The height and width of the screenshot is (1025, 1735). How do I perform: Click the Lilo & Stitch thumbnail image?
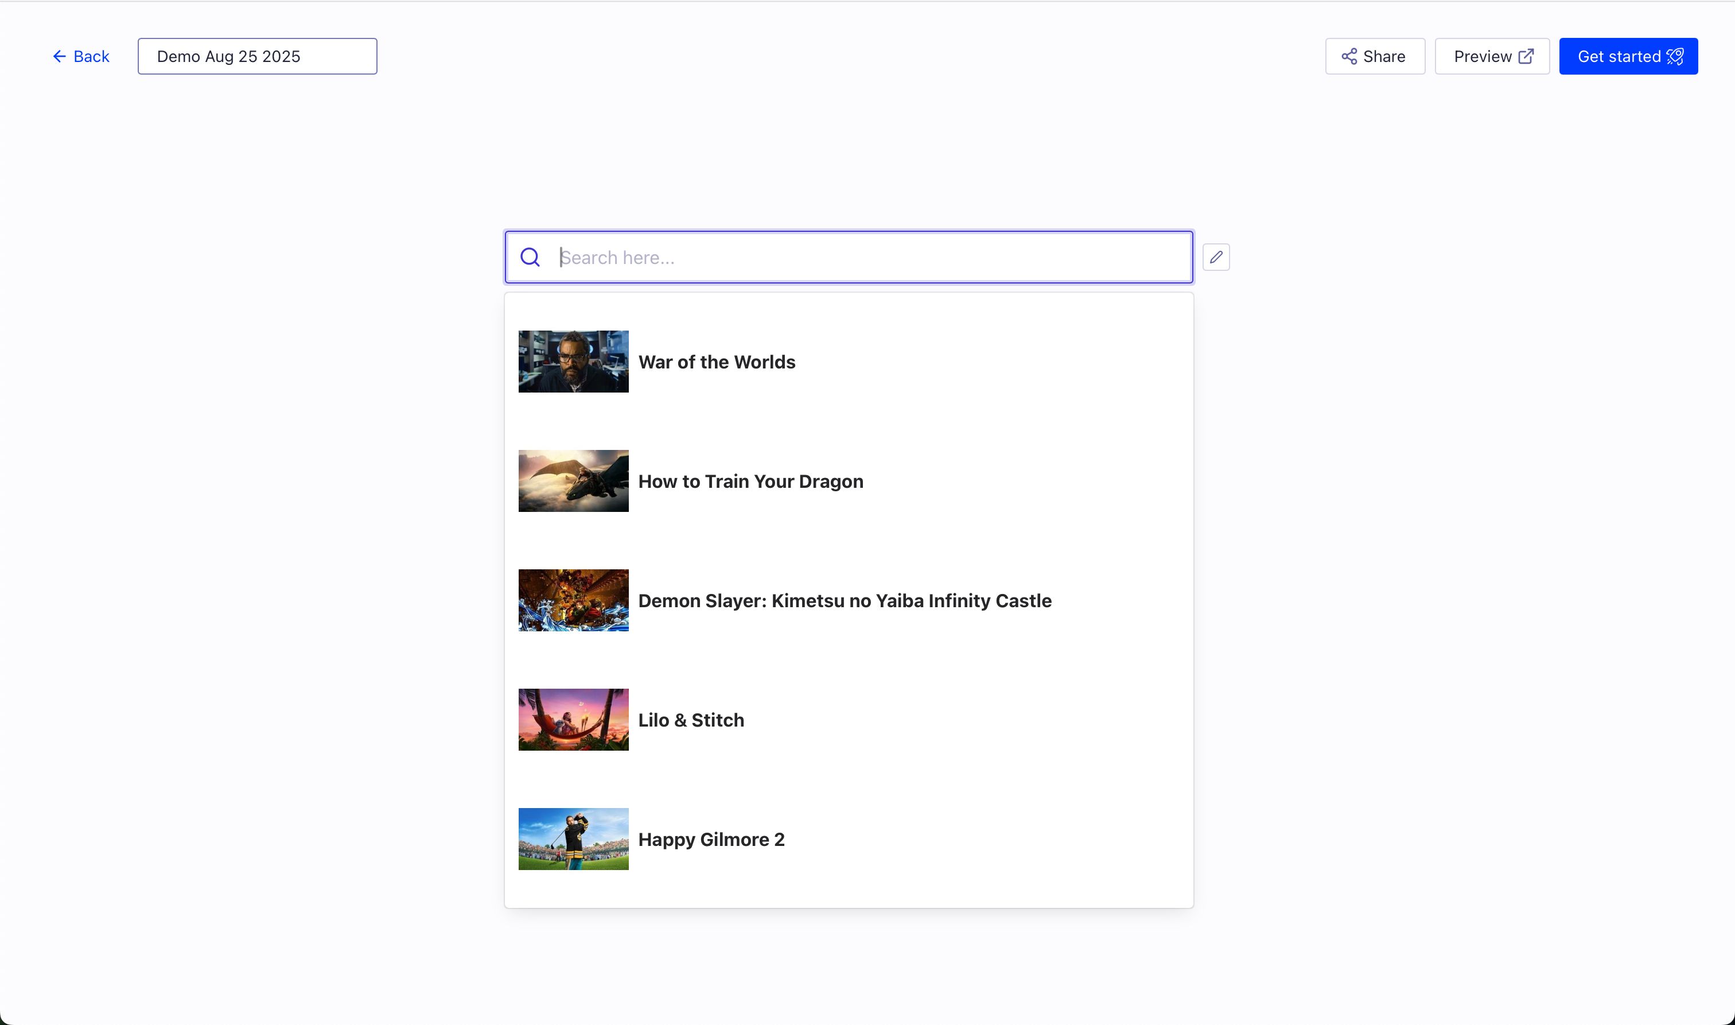pyautogui.click(x=573, y=719)
